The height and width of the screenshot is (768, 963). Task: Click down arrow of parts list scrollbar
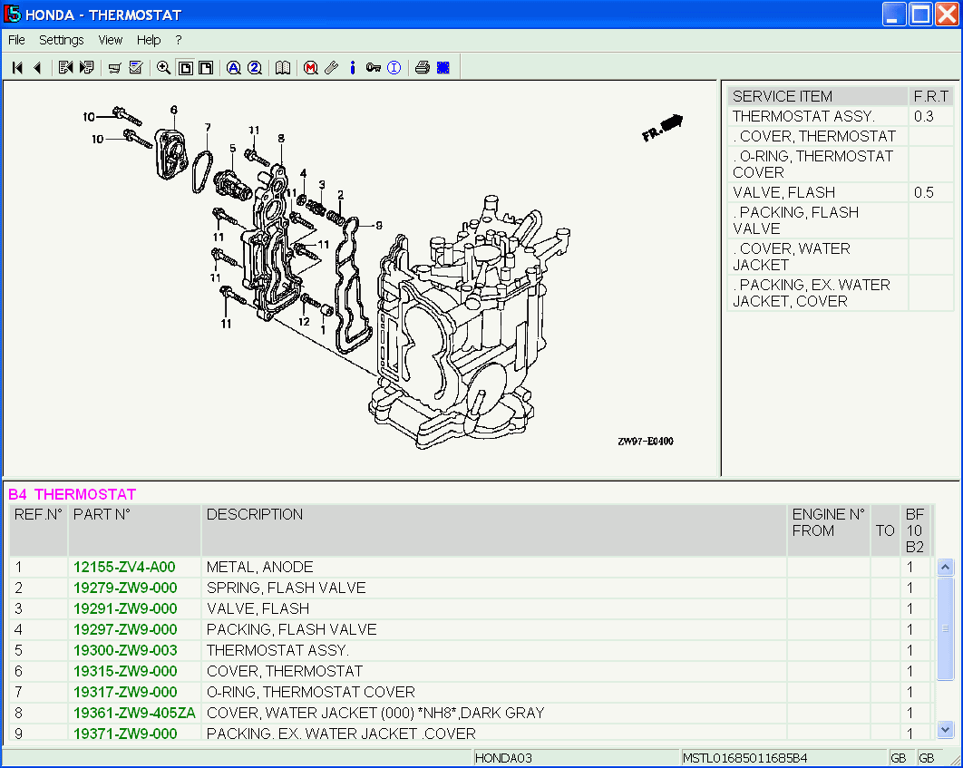[x=945, y=729]
